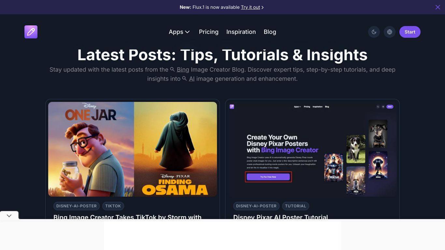The width and height of the screenshot is (445, 250).
Task: Select the TIKTOK tag
Action: (x=113, y=206)
